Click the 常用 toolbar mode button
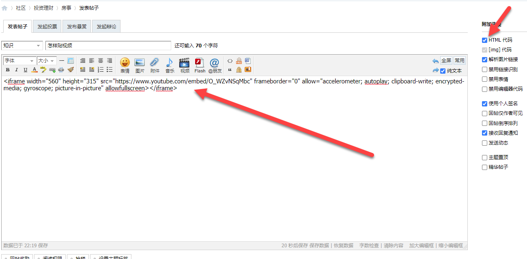Screen dimensions: 527x259 point(459,61)
